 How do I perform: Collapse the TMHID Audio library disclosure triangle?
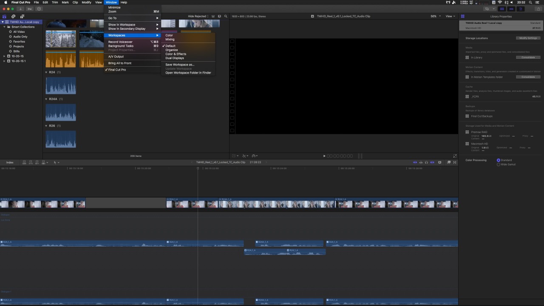pos(2,22)
